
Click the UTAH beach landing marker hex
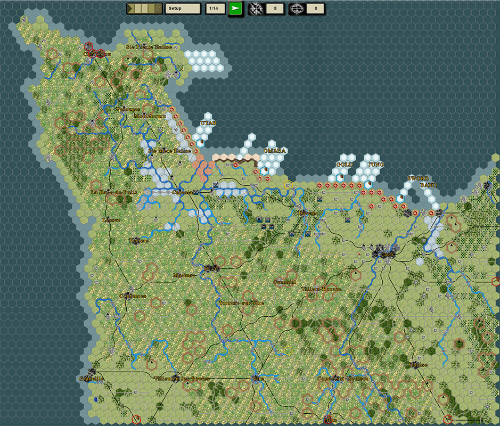200,143
